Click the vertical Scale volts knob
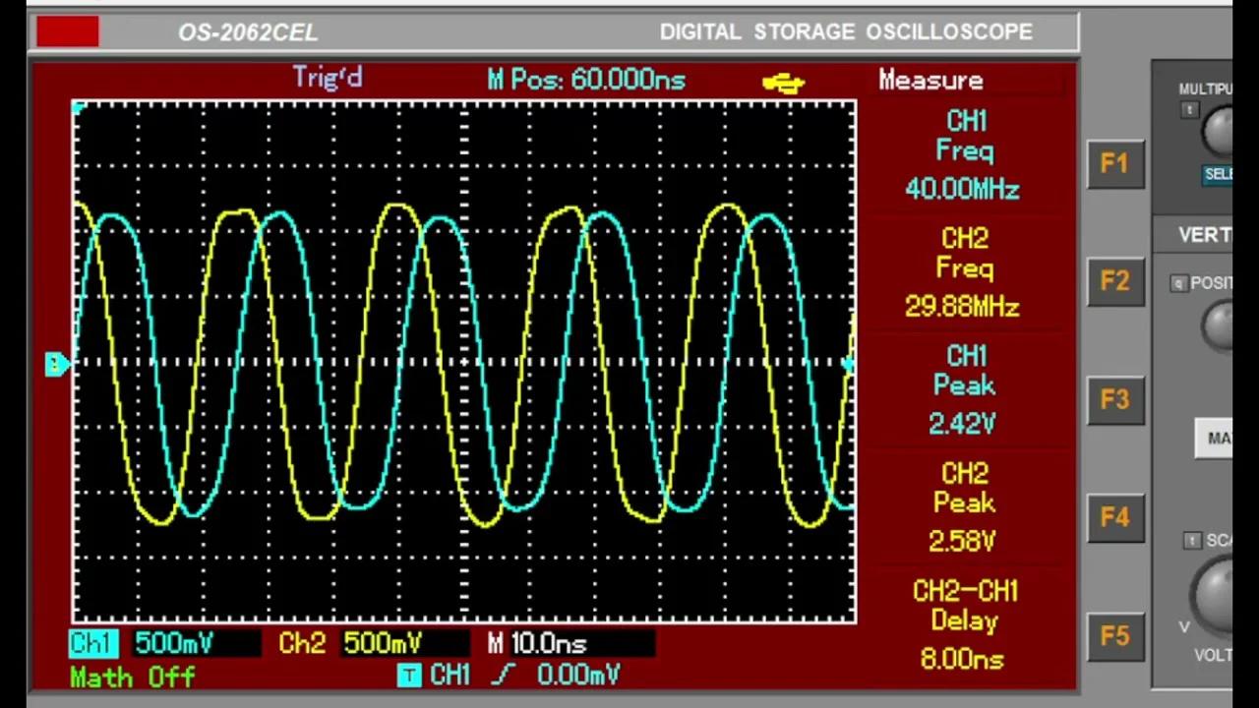Image resolution: width=1259 pixels, height=708 pixels. (x=1216, y=595)
